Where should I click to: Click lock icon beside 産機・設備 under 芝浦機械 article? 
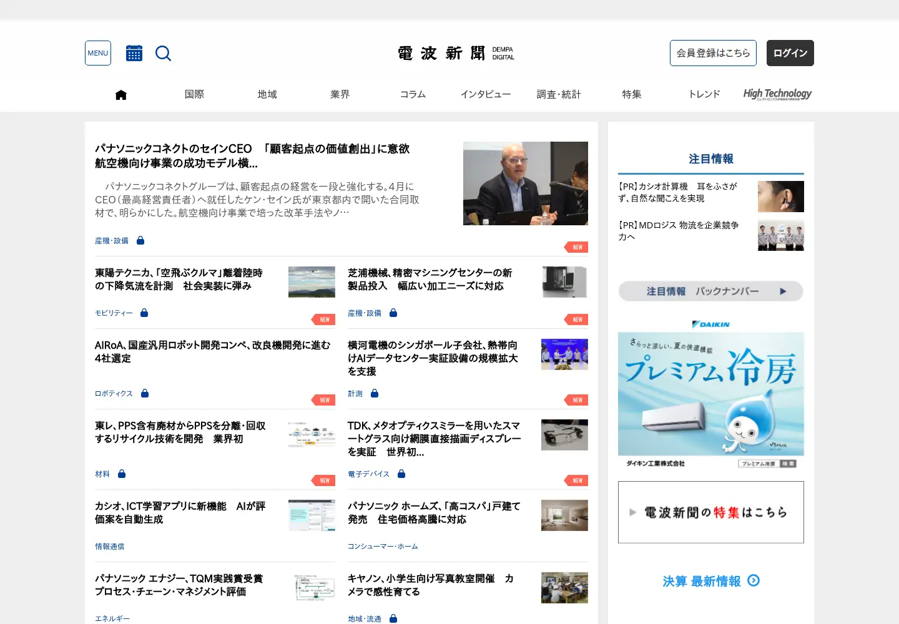[x=393, y=313]
